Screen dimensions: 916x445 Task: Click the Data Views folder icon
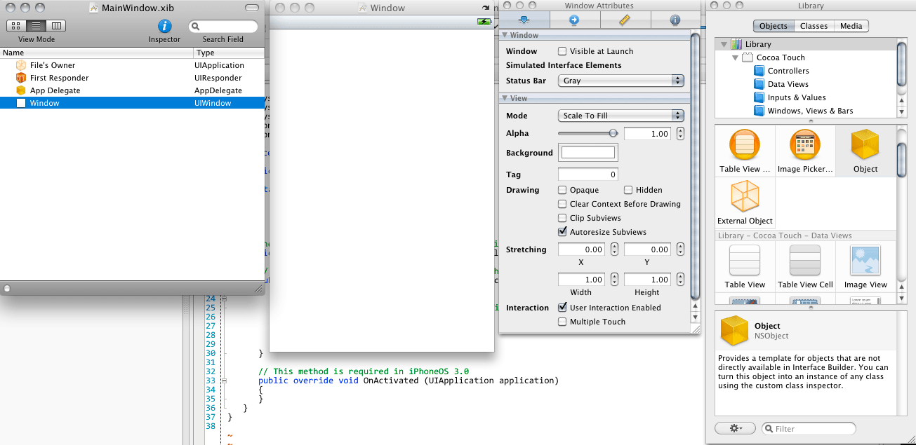(x=759, y=84)
